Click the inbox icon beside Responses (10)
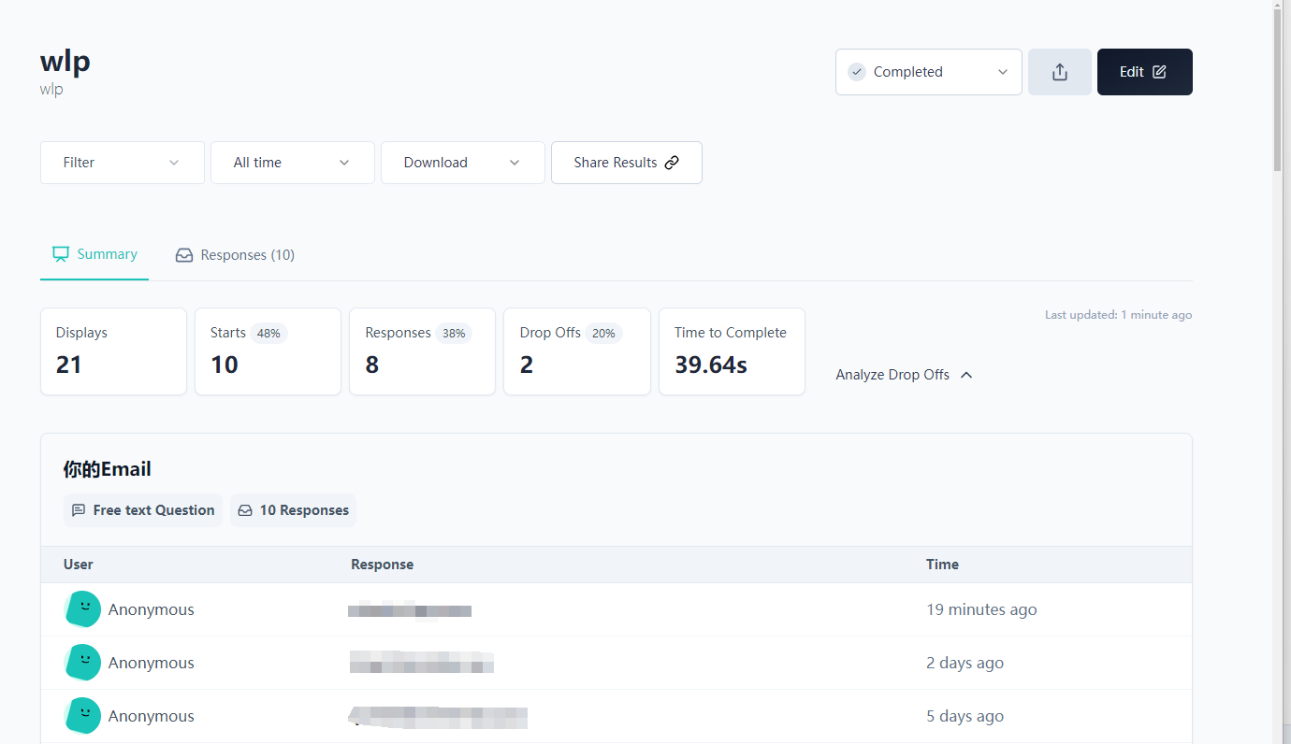The height and width of the screenshot is (744, 1291). pyautogui.click(x=184, y=255)
